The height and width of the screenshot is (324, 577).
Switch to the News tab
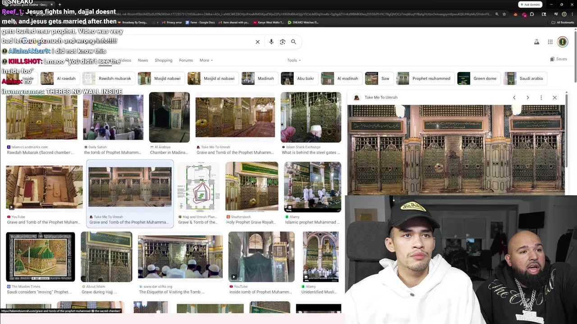pos(143,60)
